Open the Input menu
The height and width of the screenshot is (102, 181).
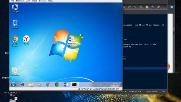(35, 1)
